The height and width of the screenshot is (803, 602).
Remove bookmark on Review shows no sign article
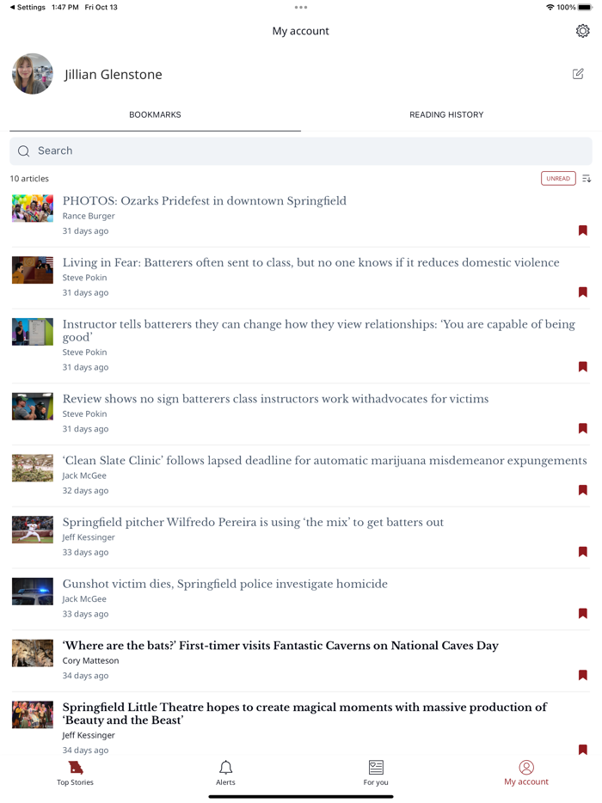pos(582,428)
